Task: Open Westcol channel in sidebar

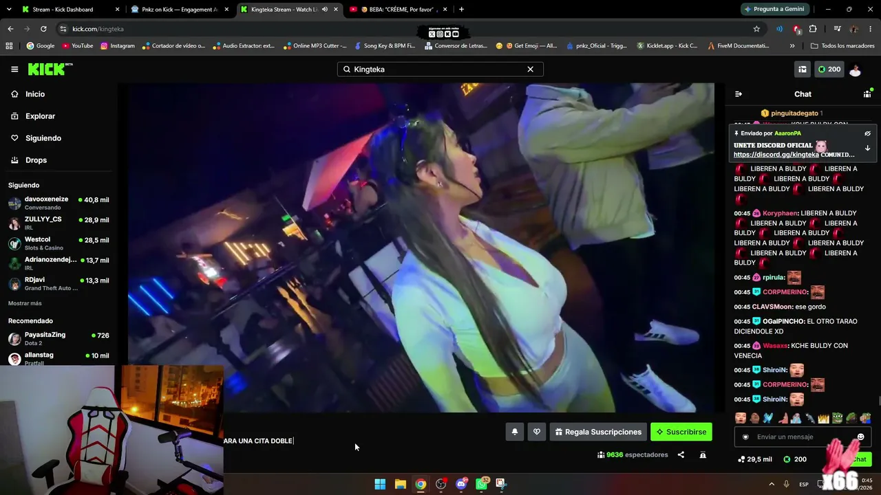Action: click(x=59, y=243)
